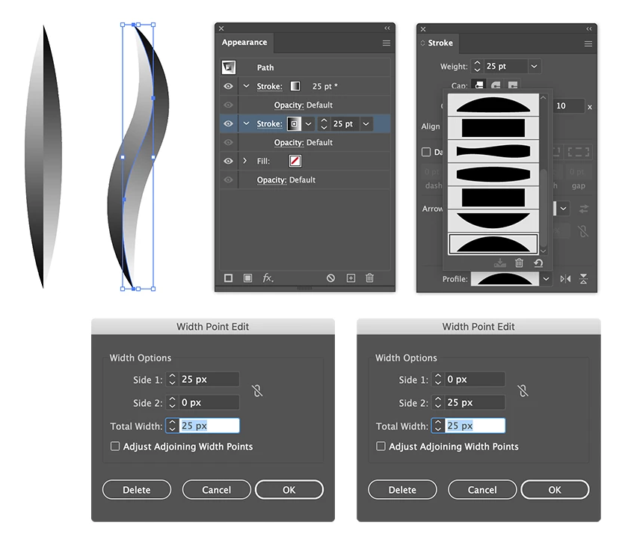Select the Round Cap icon in Stroke panel
622x546 pixels.
coord(496,85)
